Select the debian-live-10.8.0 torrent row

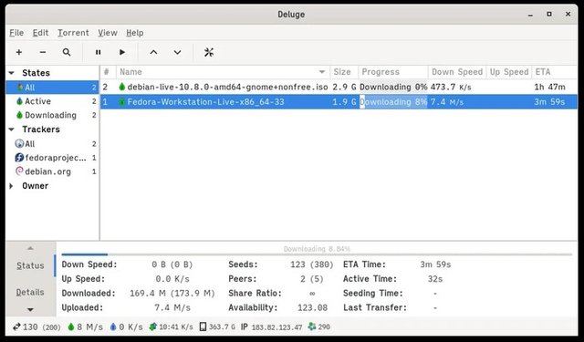[x=339, y=87]
